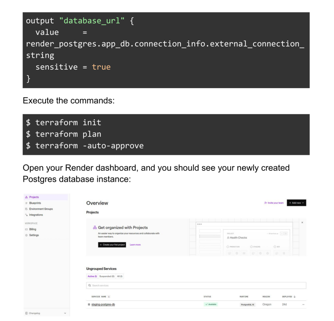Click the Blueprints icon in sidebar
Screen dimensions: 334x321
pos(26,203)
